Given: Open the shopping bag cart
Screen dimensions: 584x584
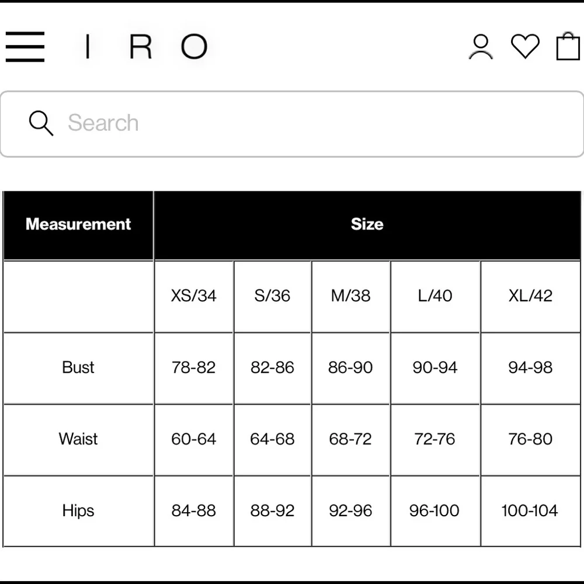Looking at the screenshot, I should [567, 47].
